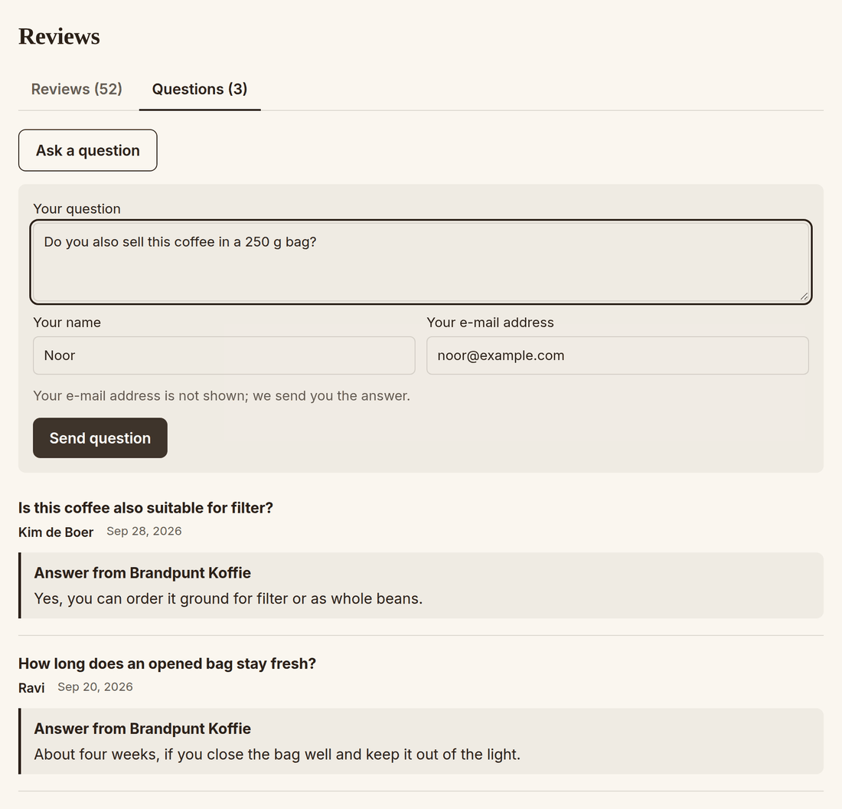Image resolution: width=842 pixels, height=809 pixels.
Task: Click the answer heading above 'Yes, you can order it ground'
Action: [142, 573]
